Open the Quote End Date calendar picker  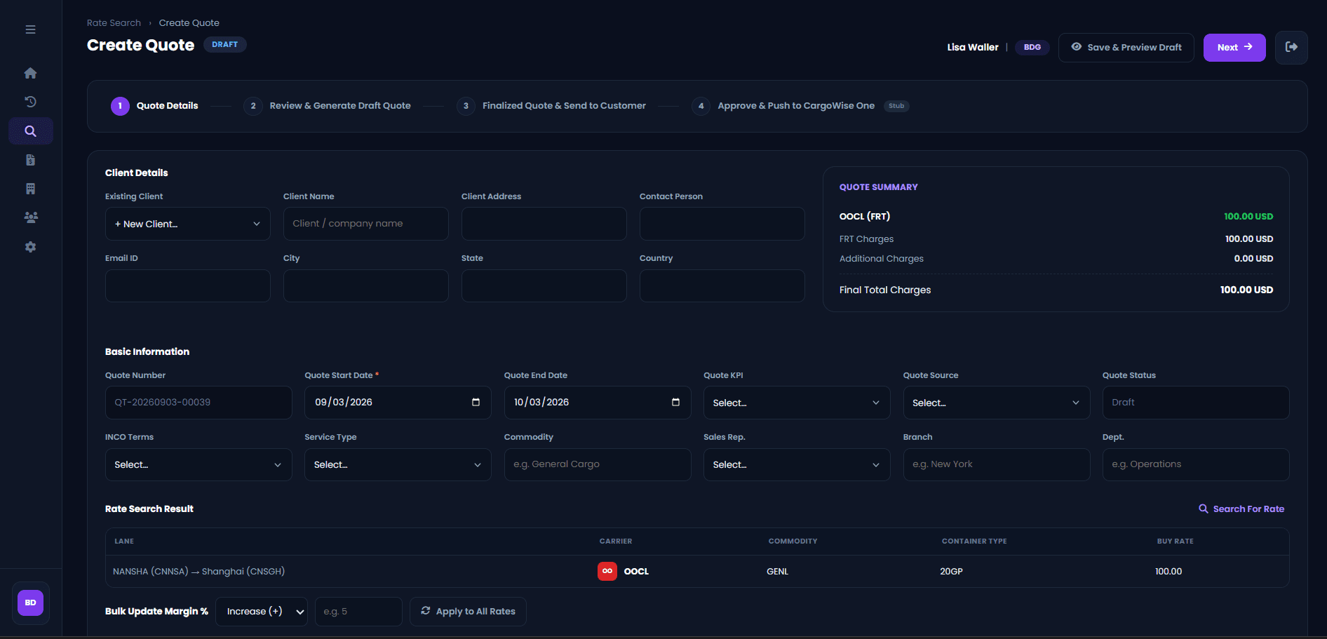click(675, 402)
